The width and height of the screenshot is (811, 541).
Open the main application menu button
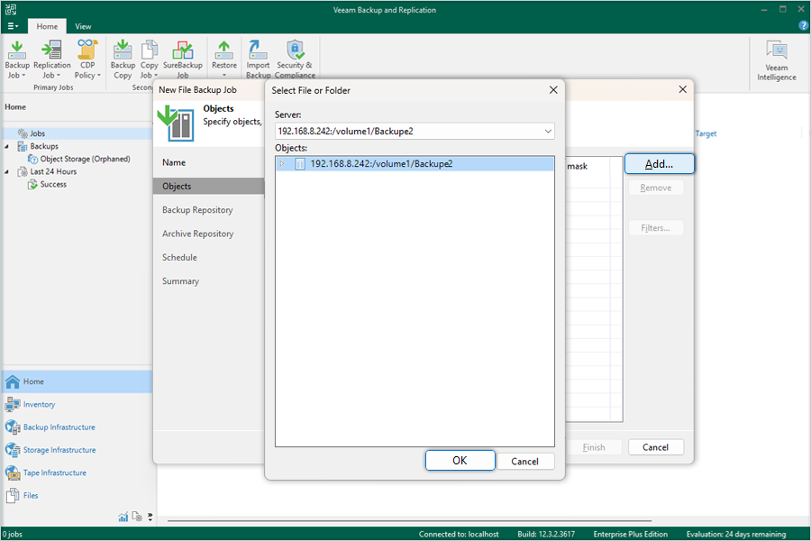click(x=13, y=26)
